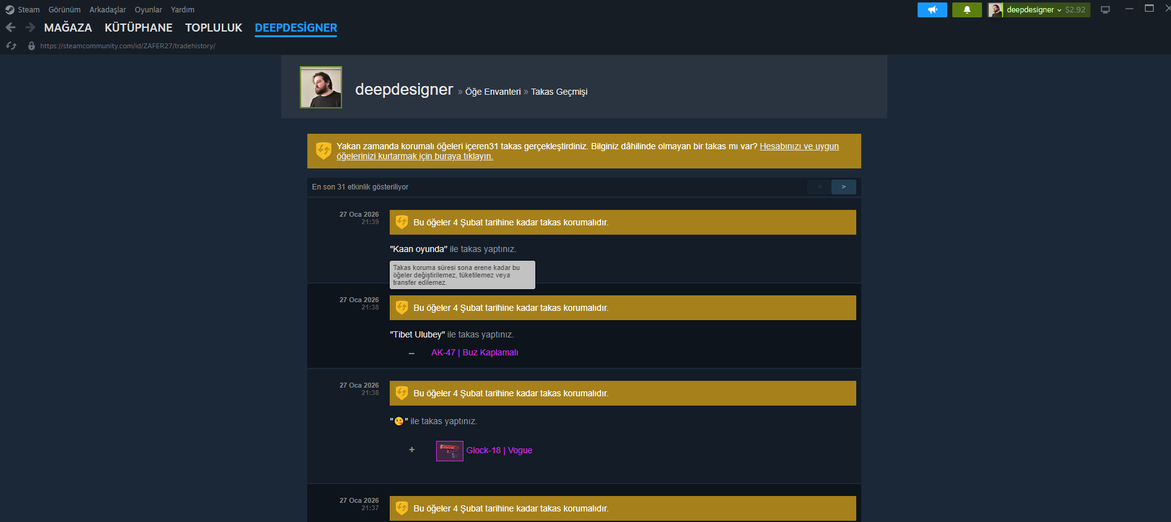Open the Steam menu
Screen dimensions: 1171x522
point(29,10)
